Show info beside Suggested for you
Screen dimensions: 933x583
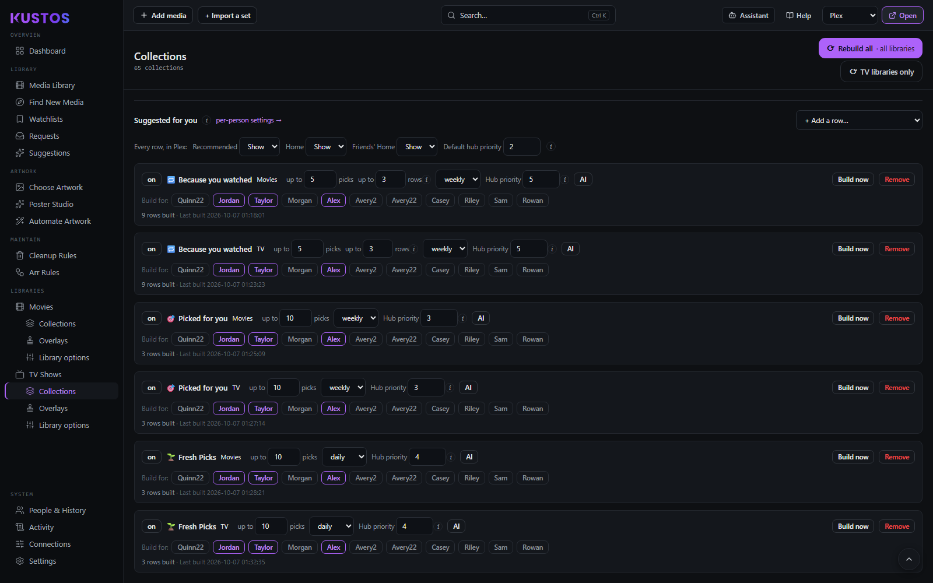(206, 120)
